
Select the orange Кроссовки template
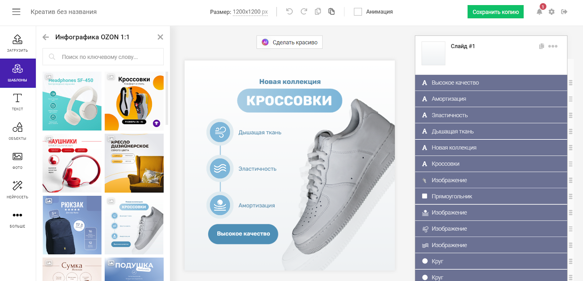click(x=134, y=101)
